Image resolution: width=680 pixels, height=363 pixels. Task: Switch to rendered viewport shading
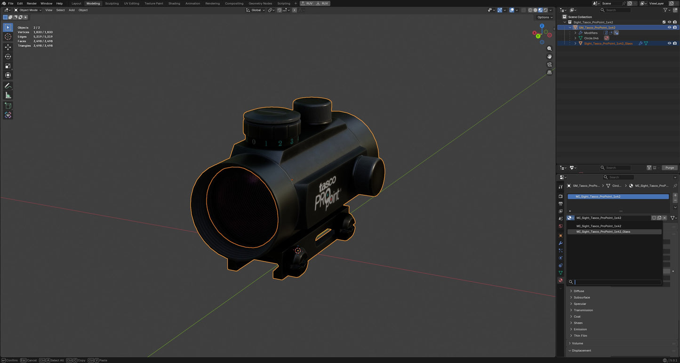tap(545, 10)
